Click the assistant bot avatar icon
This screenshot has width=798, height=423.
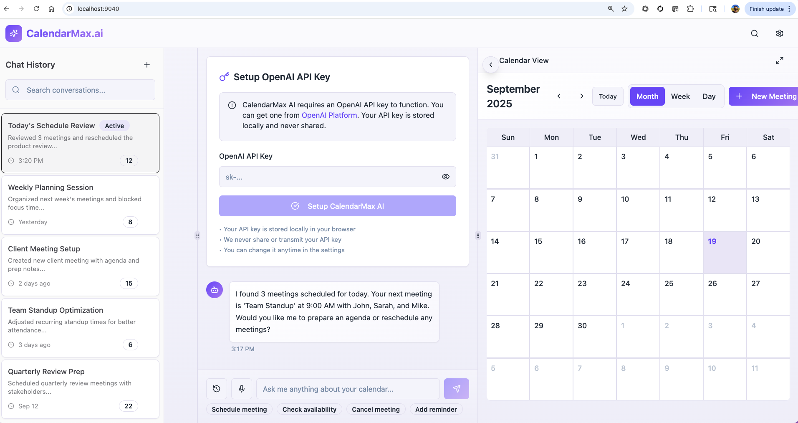[215, 290]
